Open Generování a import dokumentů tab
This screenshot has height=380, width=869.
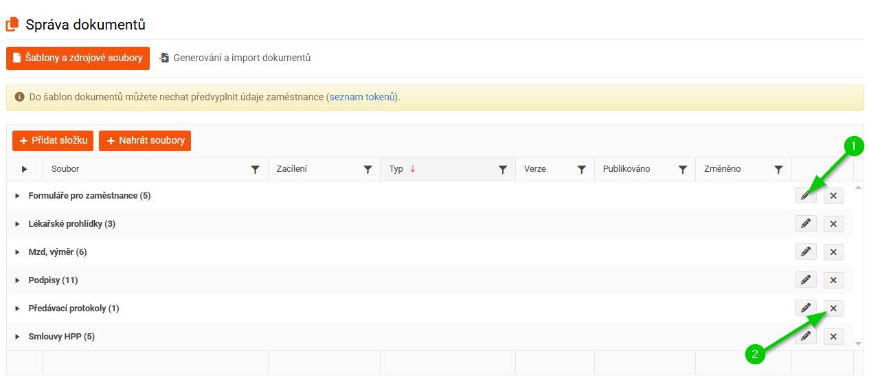pos(235,58)
